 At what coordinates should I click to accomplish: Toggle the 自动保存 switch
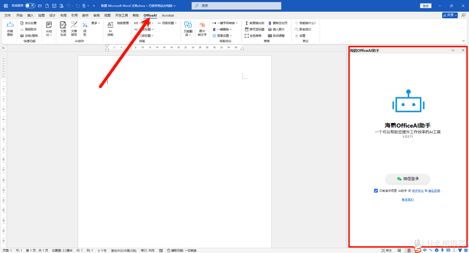click(x=30, y=6)
